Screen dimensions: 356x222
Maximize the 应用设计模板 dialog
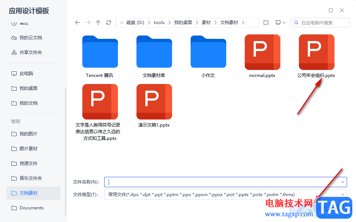click(x=331, y=10)
